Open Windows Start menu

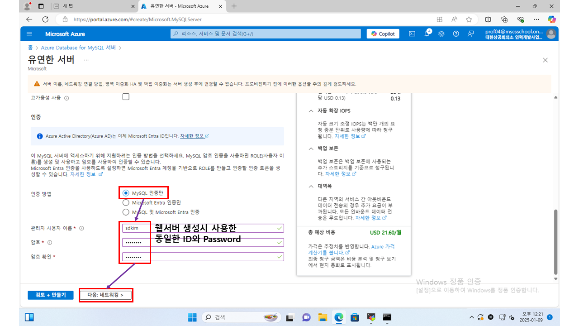point(193,317)
